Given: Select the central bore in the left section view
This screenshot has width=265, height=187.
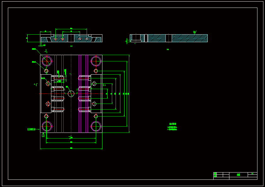Looking at the screenshot, I should pos(71,38).
